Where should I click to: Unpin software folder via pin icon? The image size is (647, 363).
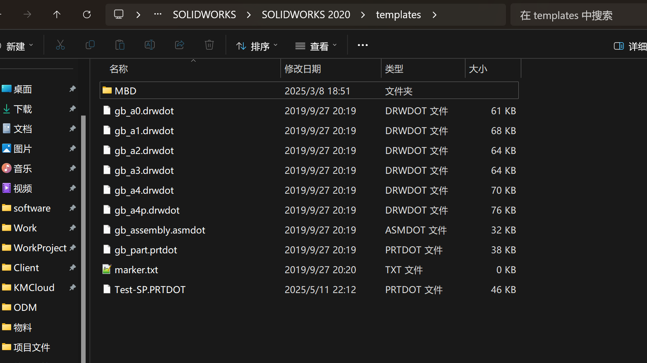click(72, 208)
